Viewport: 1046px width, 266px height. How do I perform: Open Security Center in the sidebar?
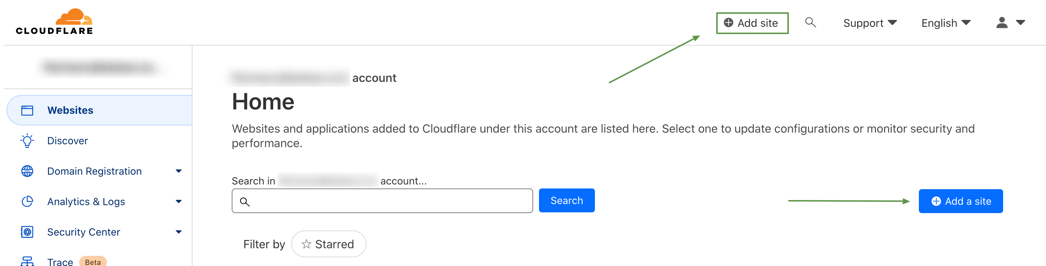coord(84,232)
